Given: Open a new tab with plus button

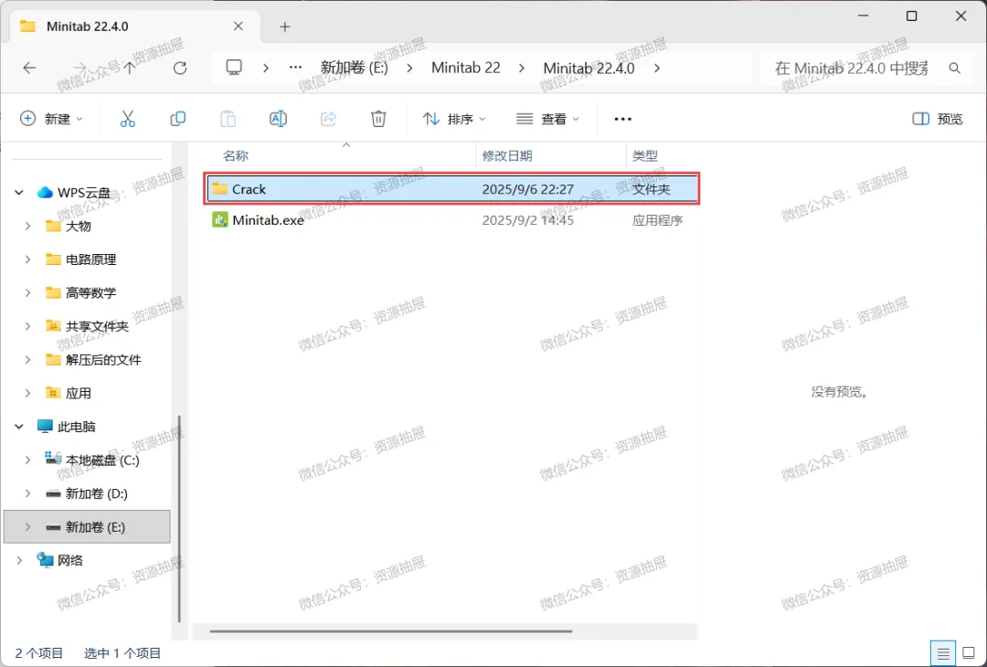Looking at the screenshot, I should tap(285, 26).
